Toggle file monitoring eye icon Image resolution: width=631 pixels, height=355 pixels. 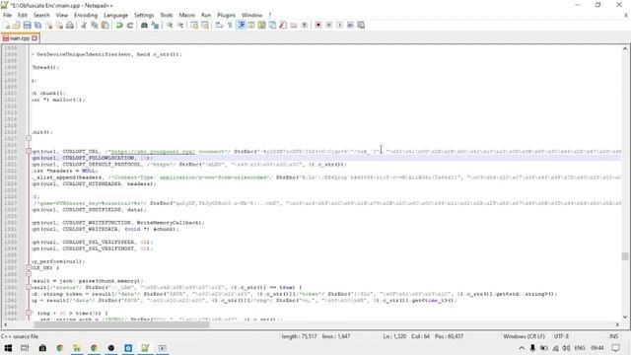pyautogui.click(x=305, y=25)
